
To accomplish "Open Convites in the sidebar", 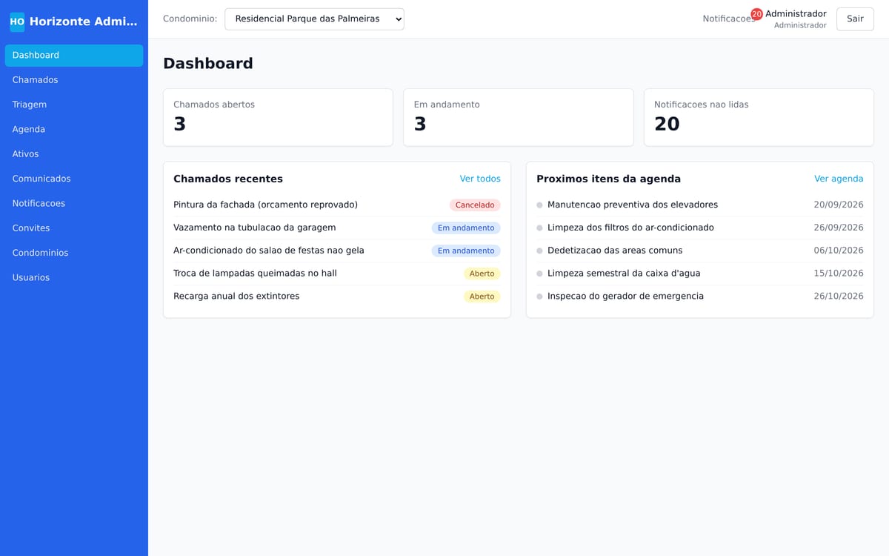I will (74, 228).
